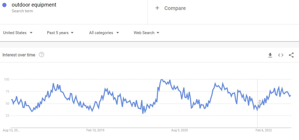Click the blue outdoor equipment term dot
This screenshot has height=140, width=299.
(4, 5)
